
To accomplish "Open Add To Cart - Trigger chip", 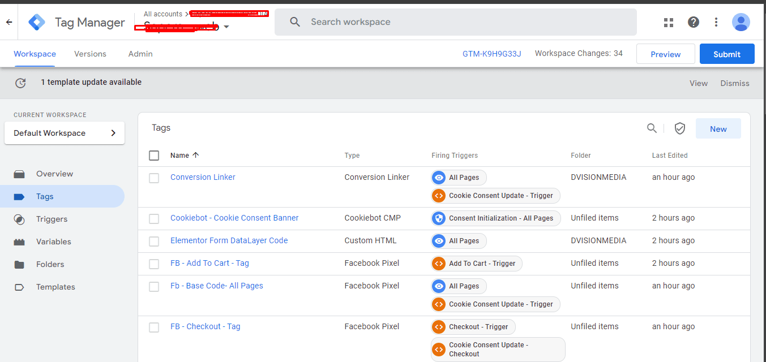I will pyautogui.click(x=477, y=264).
